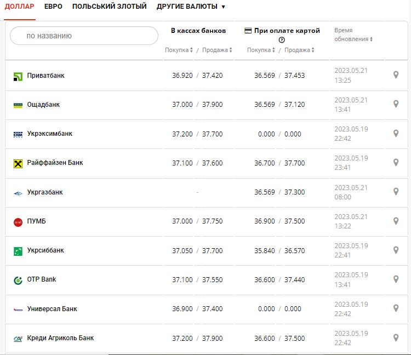This screenshot has height=355, width=411.
Task: Click the card payment question mark icon
Action: tap(282, 40)
